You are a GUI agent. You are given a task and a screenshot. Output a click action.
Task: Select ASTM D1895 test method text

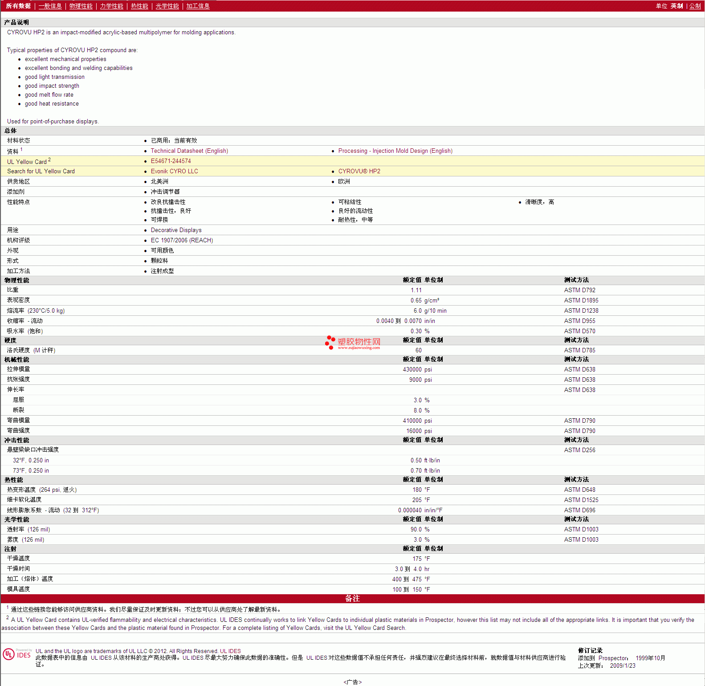point(581,301)
